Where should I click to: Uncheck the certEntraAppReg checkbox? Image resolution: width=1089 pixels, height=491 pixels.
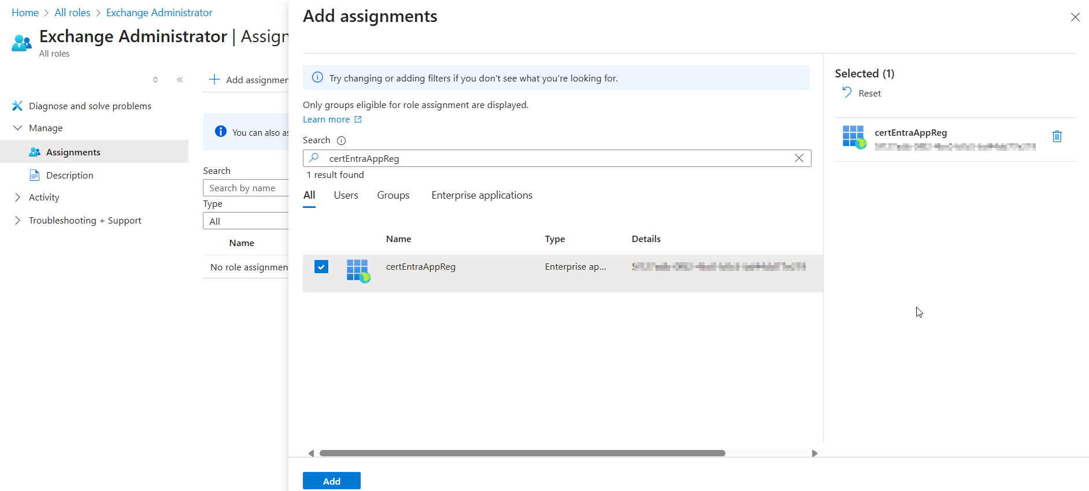point(321,267)
